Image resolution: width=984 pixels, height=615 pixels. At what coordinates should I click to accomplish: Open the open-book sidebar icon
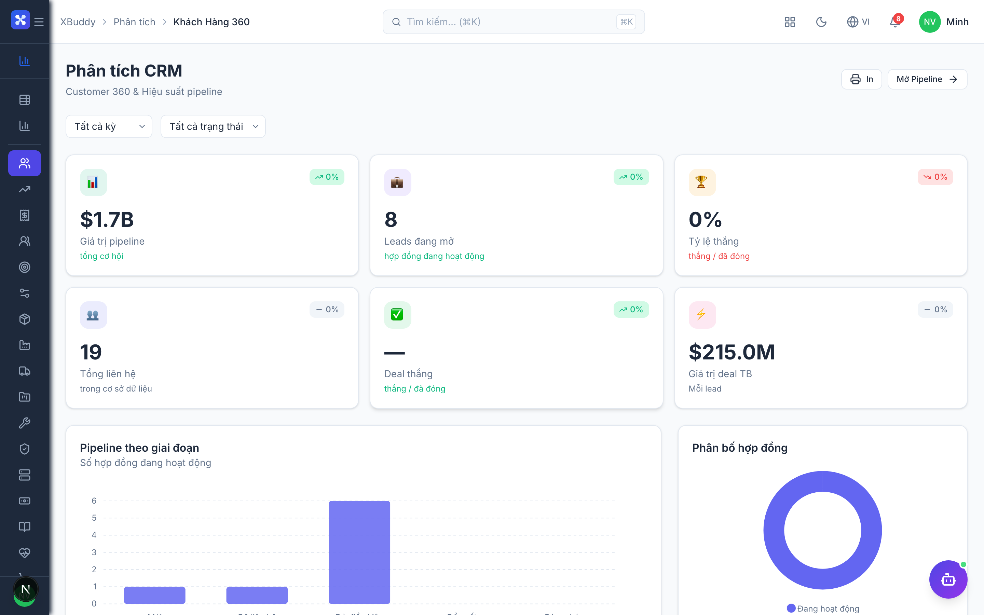24,527
